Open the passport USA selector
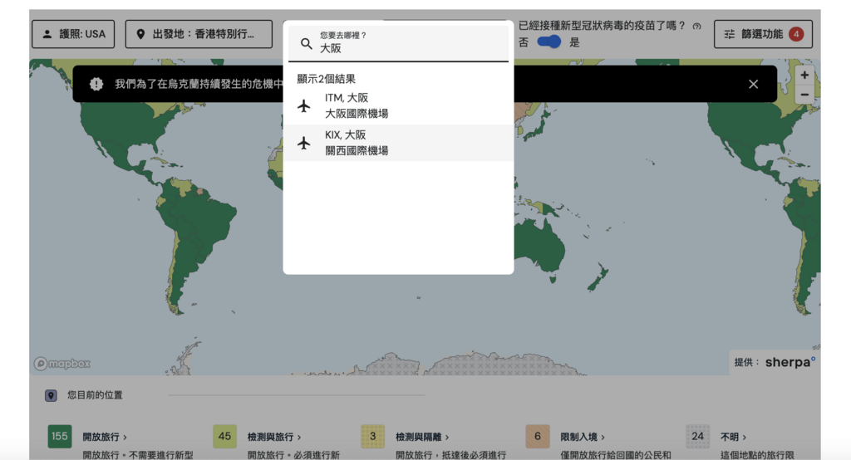The image size is (851, 460). (73, 34)
